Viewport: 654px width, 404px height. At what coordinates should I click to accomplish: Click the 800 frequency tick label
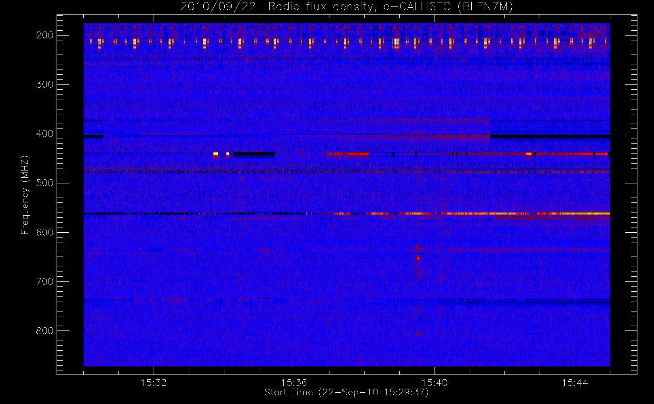pyautogui.click(x=44, y=331)
